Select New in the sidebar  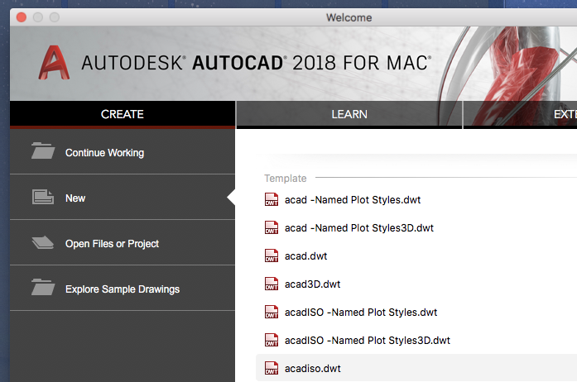(x=123, y=197)
